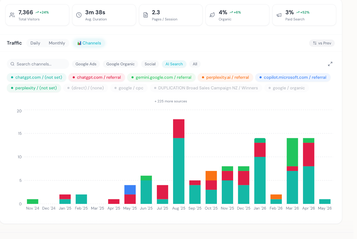The height and width of the screenshot is (239, 357).
Task: Click the red dot on chatgpt.com / referral
Action: (x=74, y=78)
